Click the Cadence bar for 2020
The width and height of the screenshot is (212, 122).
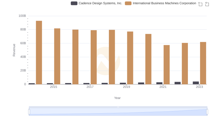(x=141, y=83)
